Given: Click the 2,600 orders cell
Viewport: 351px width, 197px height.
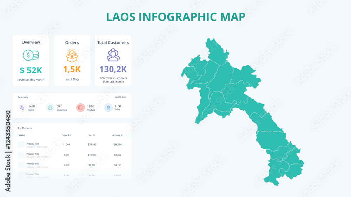Looking at the screenshot, I should (66, 165).
